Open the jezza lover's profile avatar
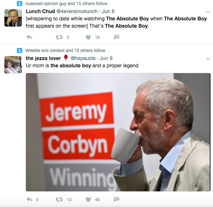This screenshot has height=207, width=213. [13, 65]
